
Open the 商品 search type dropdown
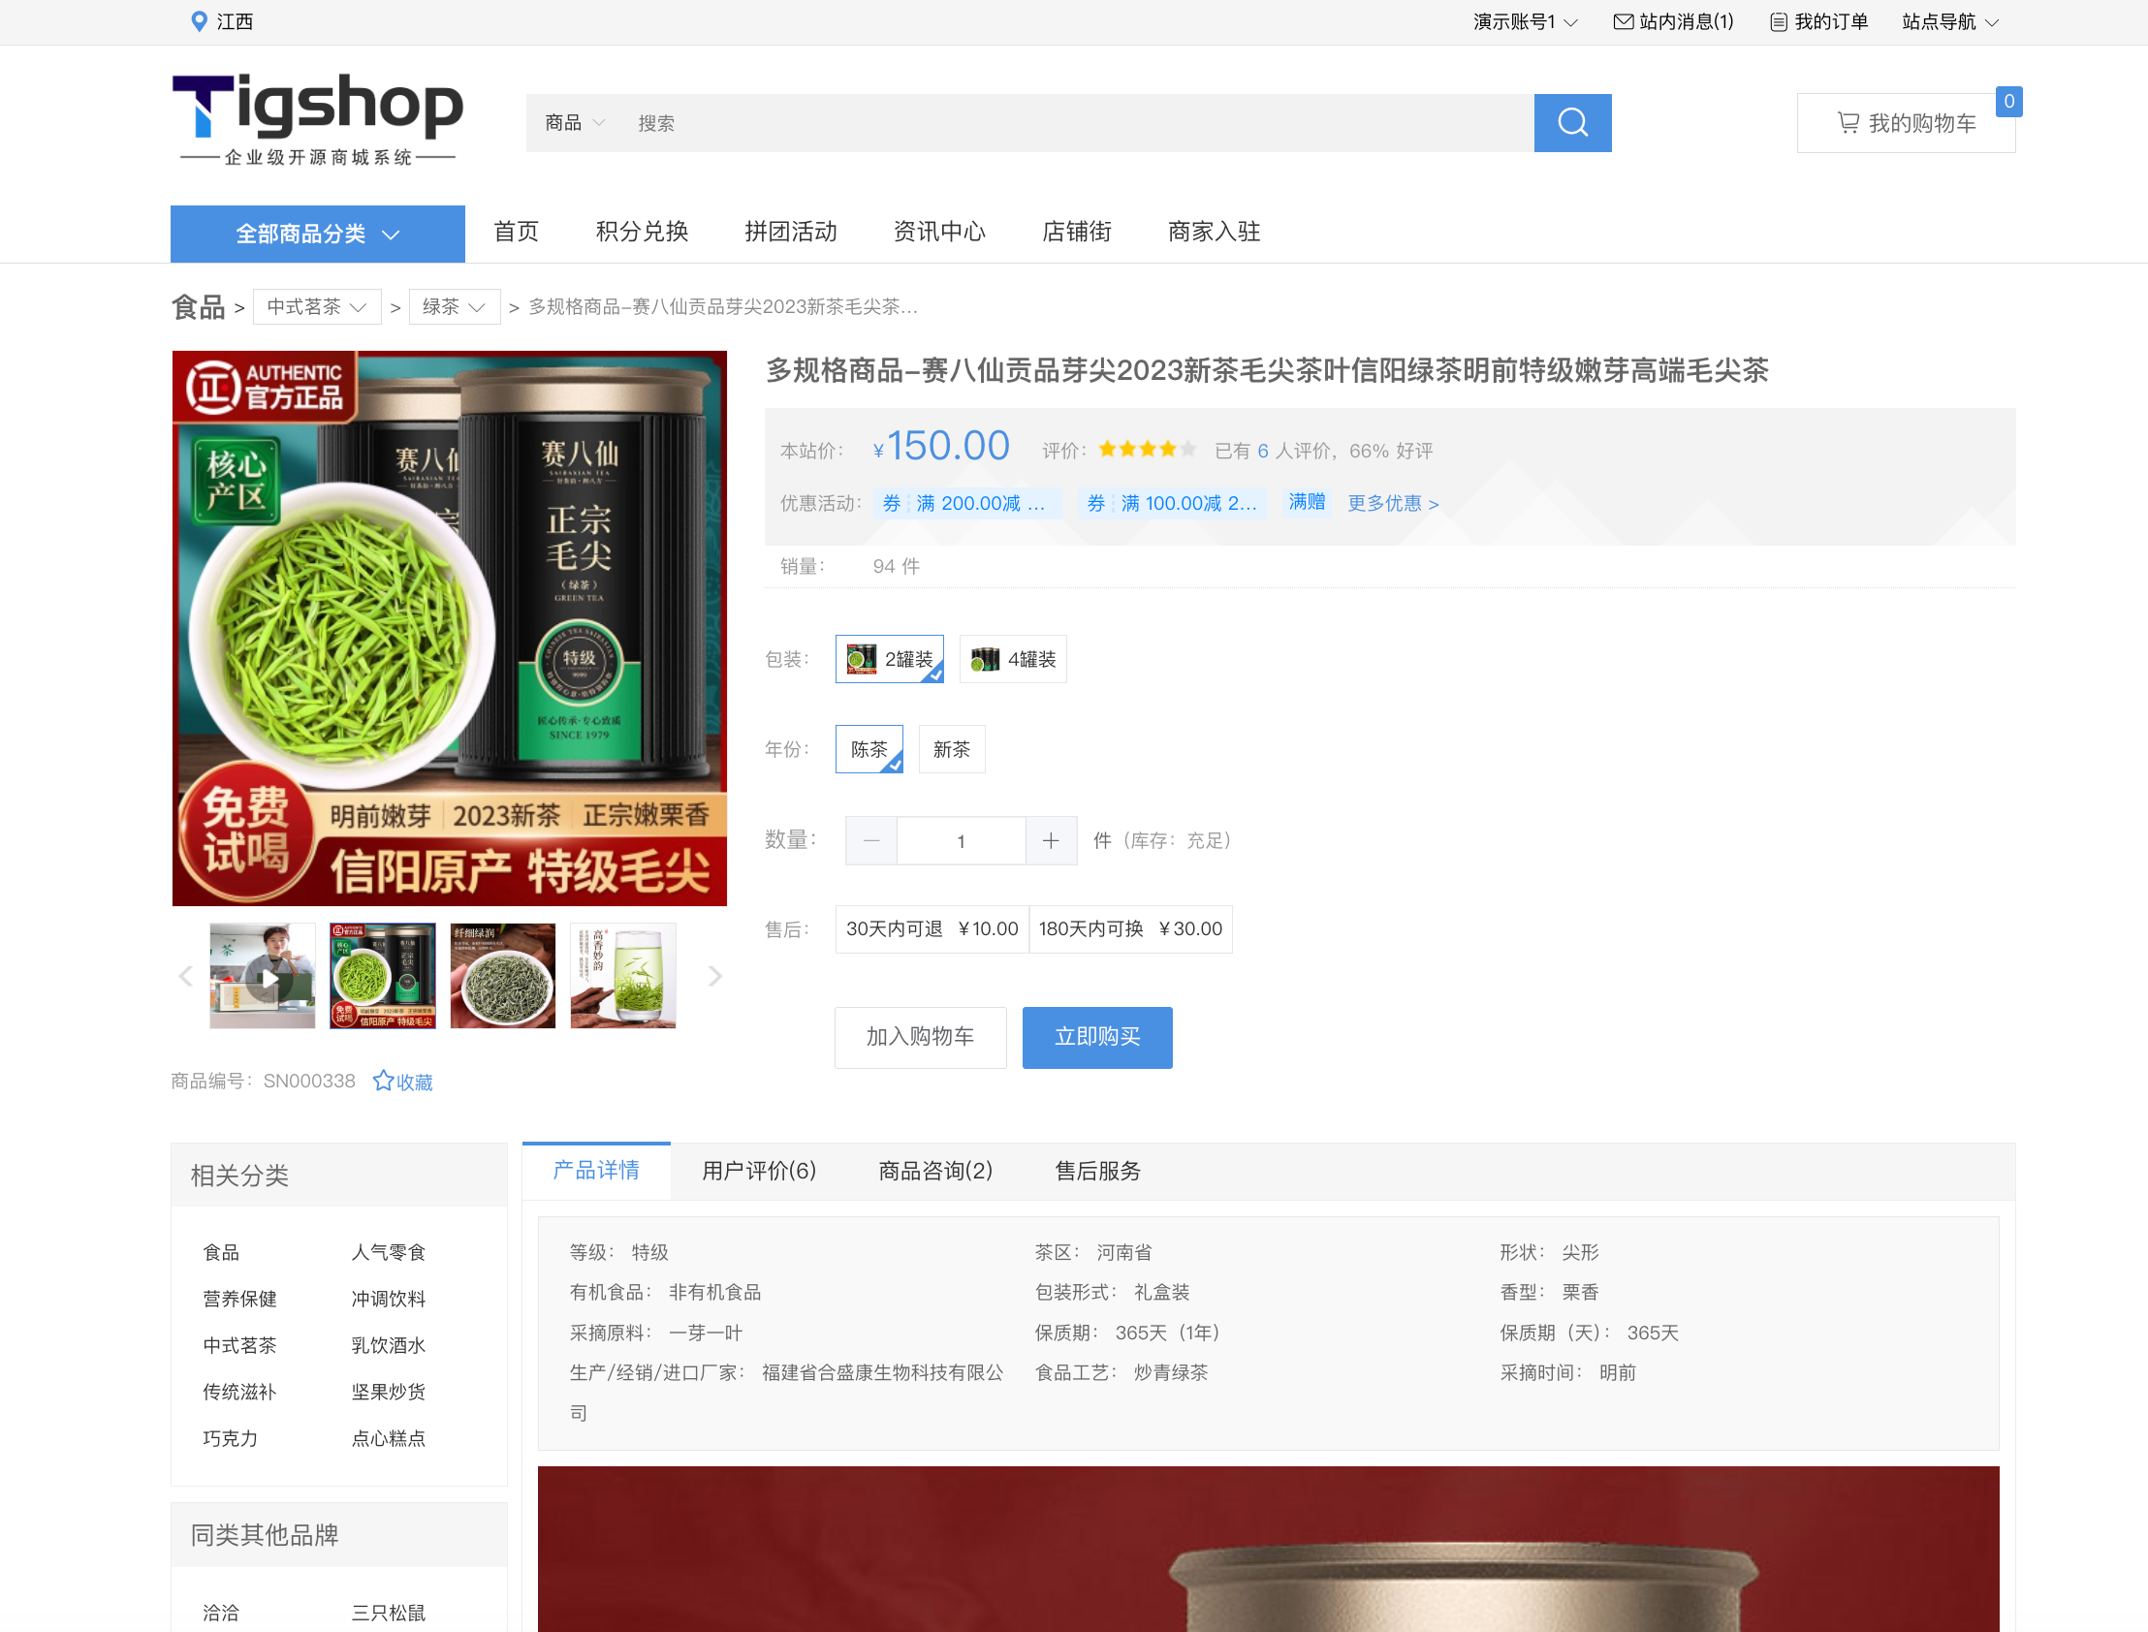(574, 122)
